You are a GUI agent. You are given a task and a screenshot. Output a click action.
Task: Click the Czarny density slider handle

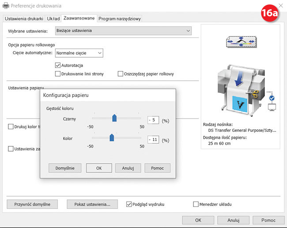tap(114, 118)
